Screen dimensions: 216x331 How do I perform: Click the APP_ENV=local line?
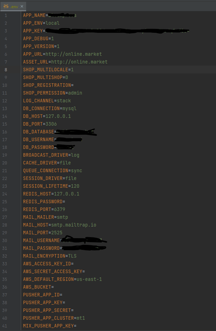pyautogui.click(x=41, y=23)
